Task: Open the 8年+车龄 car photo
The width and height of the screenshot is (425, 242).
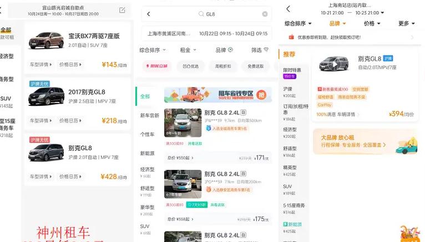Action: click(x=183, y=123)
